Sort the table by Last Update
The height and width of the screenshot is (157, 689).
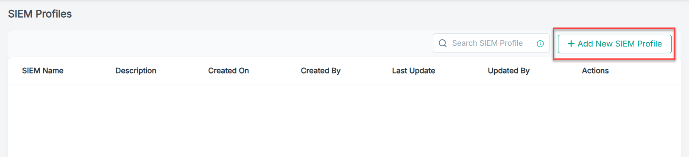[413, 71]
